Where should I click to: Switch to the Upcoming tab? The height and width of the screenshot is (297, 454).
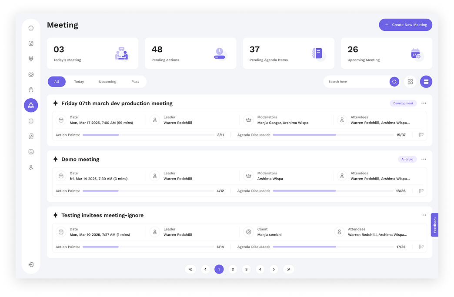(107, 82)
